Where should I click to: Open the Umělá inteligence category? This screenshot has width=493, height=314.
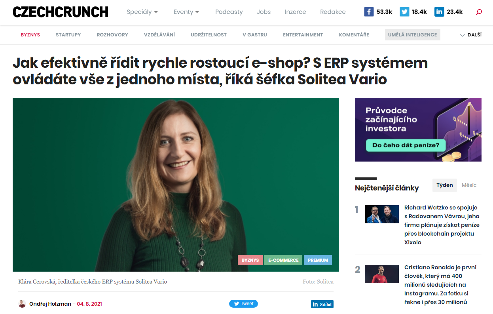point(413,35)
